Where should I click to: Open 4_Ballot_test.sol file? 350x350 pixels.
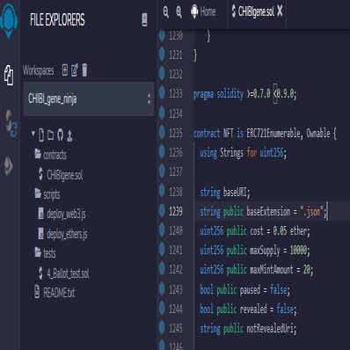tap(64, 273)
